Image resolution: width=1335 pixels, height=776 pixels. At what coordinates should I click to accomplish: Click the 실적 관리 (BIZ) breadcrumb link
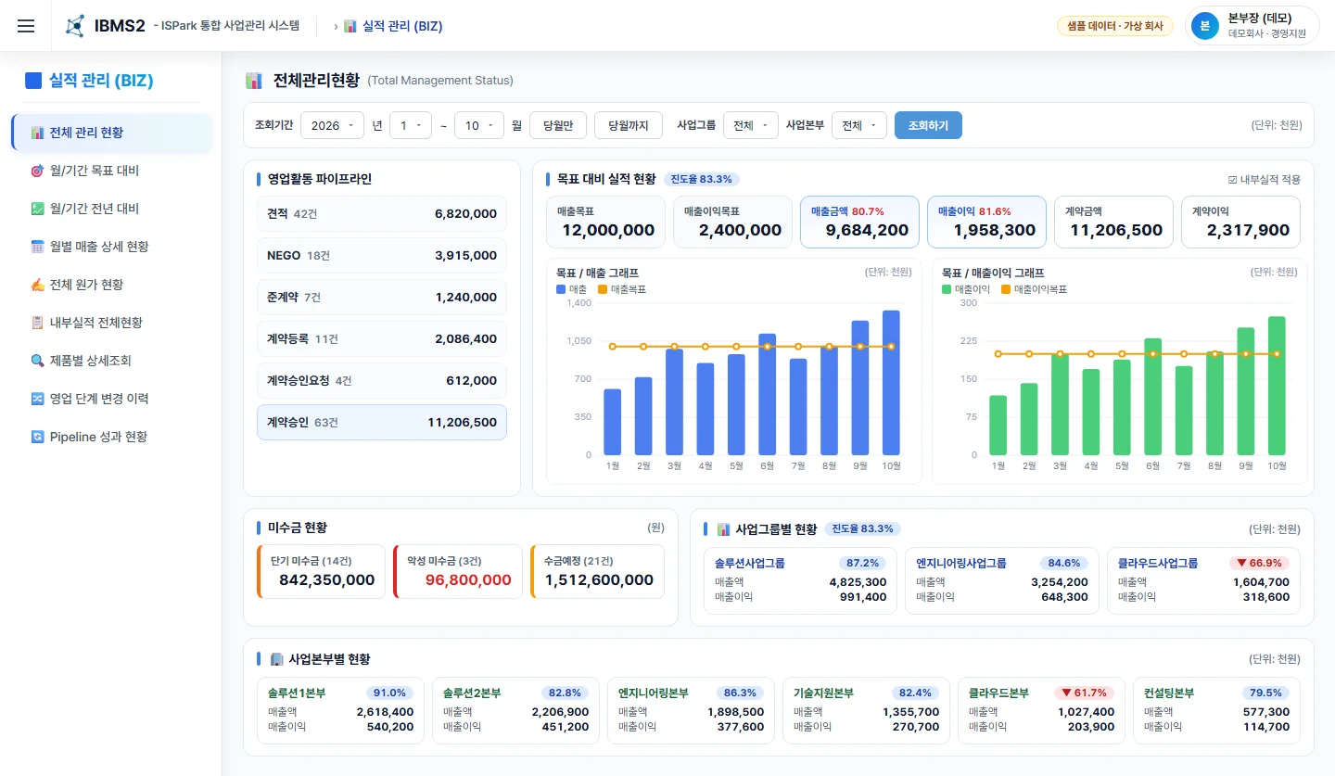(402, 26)
